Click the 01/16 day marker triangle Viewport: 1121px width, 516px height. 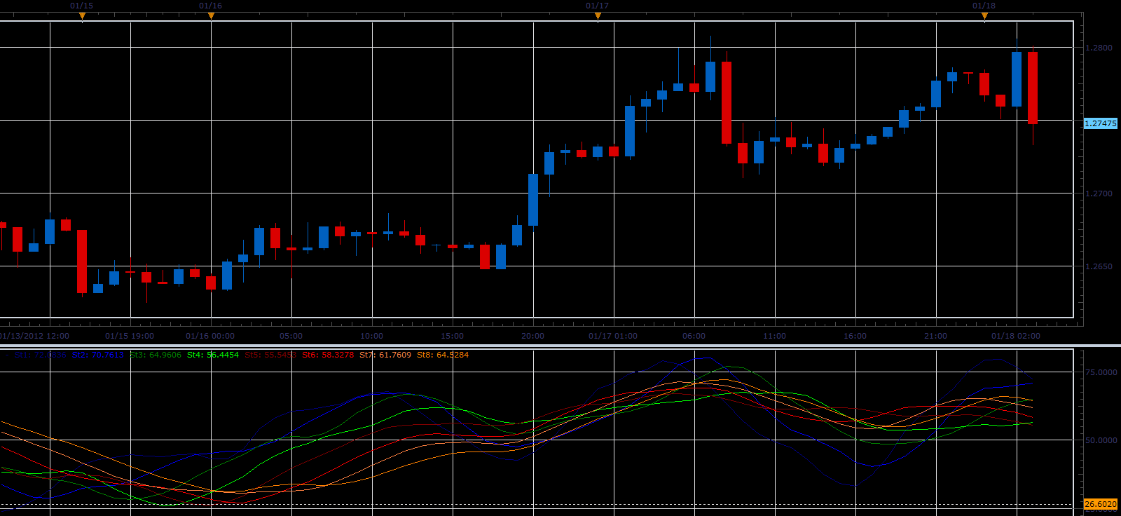[211, 16]
